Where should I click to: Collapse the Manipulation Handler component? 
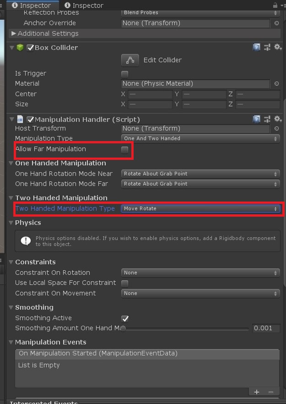click(11, 119)
